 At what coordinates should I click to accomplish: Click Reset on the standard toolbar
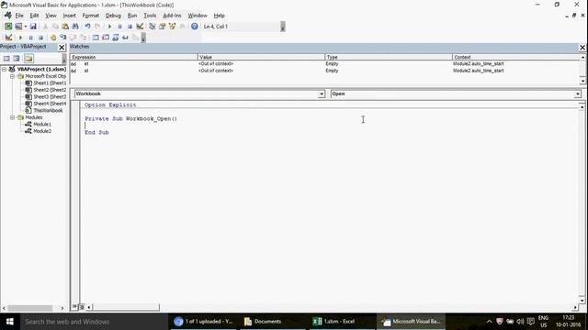click(130, 27)
